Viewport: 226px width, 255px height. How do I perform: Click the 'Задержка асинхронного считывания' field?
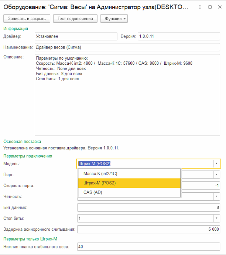pyautogui.click(x=148, y=229)
